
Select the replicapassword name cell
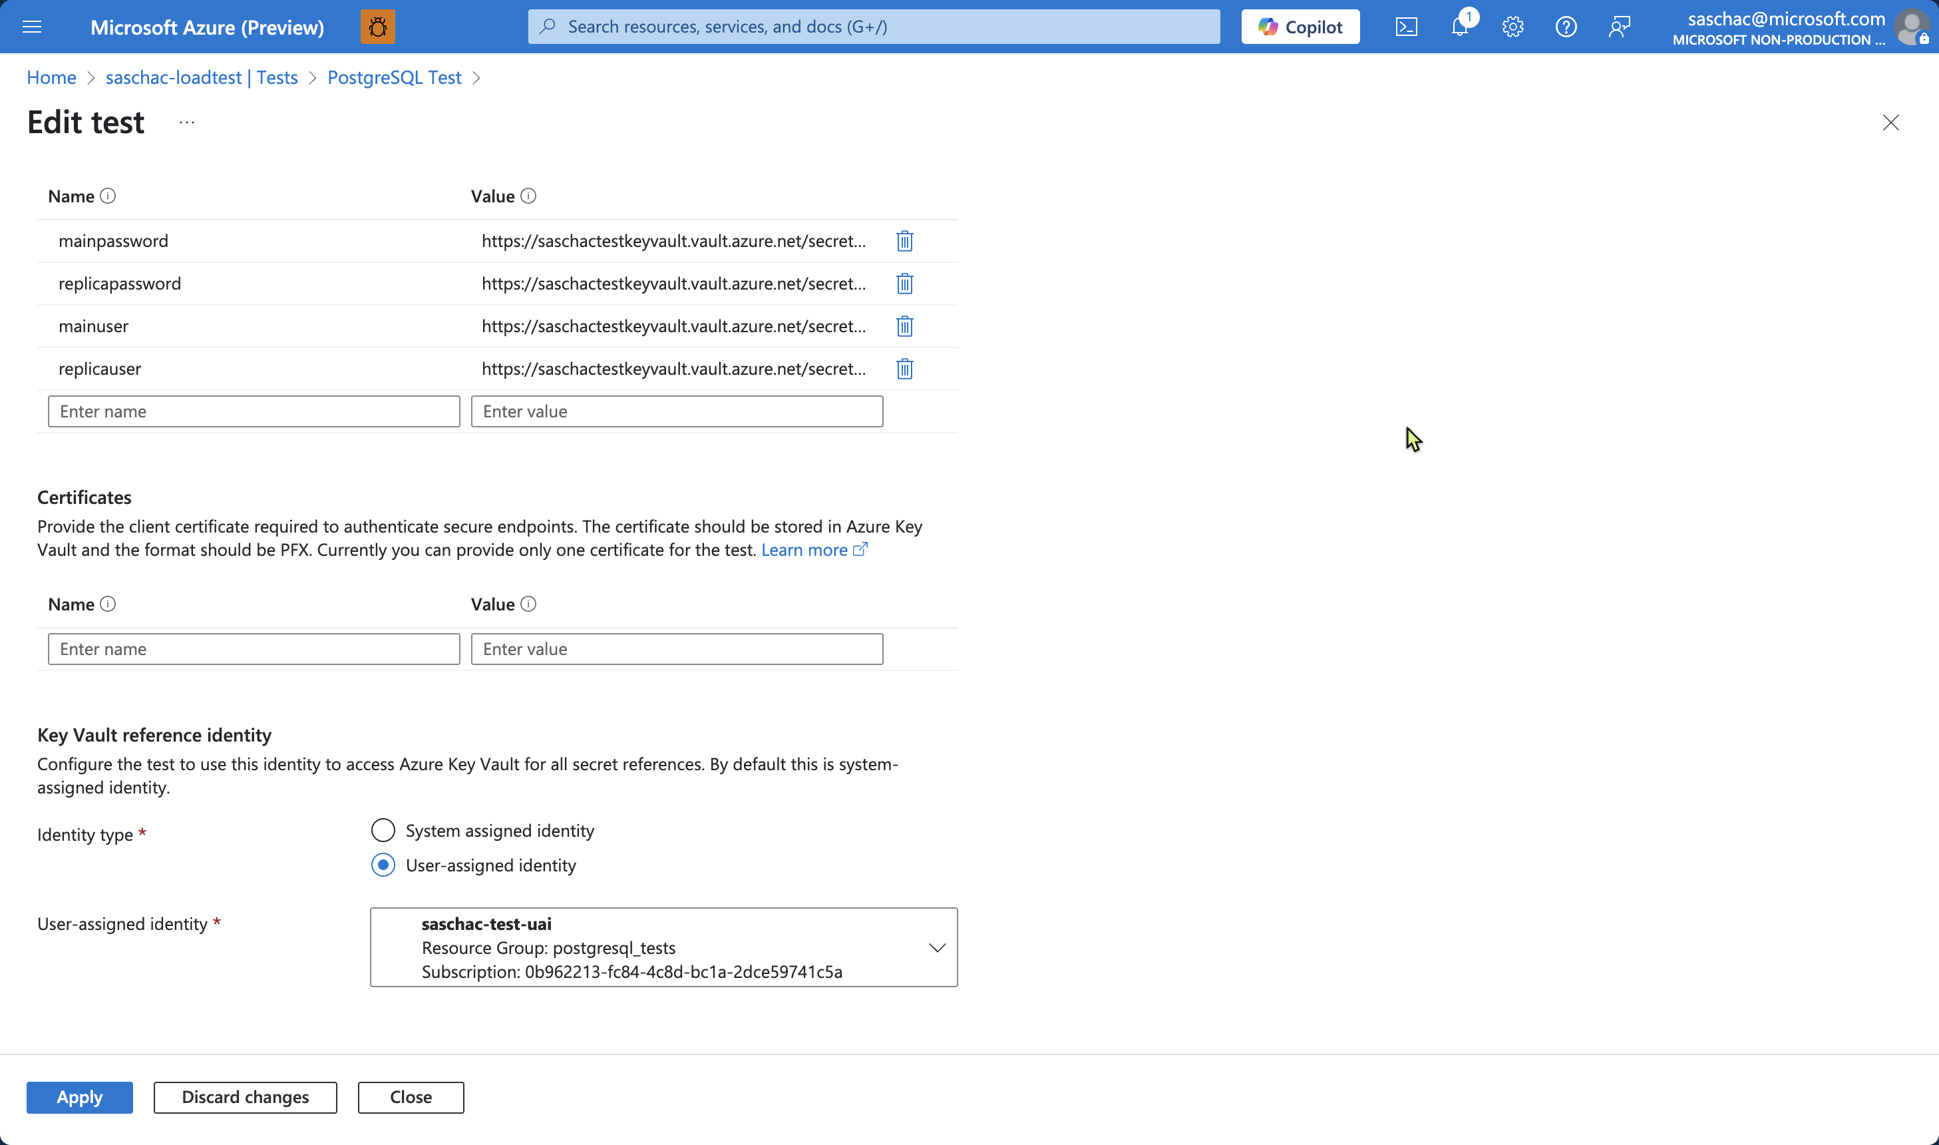(x=120, y=284)
